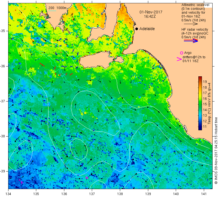Click the magenta drifter marker near 137°E
This screenshot has width=218, height=197.
tap(87, 178)
